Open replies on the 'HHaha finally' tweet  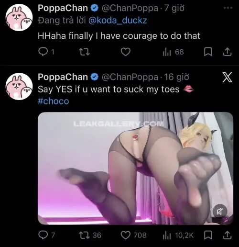click(x=46, y=52)
